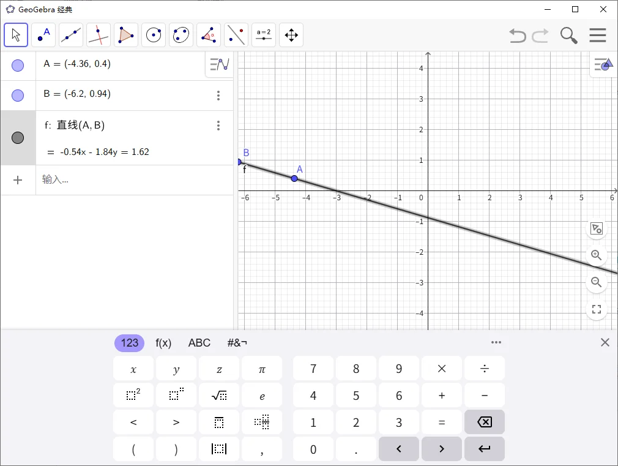Select the Perpendicular line tool
618x466 pixels.
(99, 35)
